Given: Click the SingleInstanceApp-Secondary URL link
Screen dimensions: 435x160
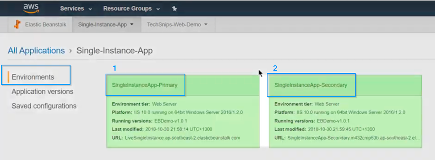Looking at the screenshot, I should 354,138.
